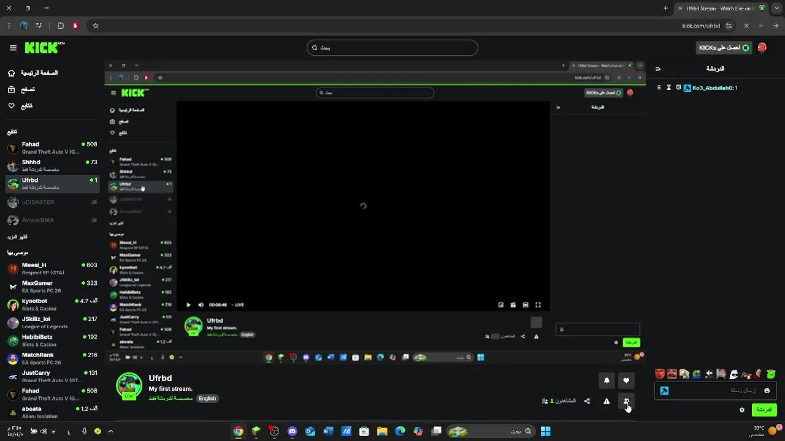
Task: Bookmark page with browser star icon
Action: tap(96, 26)
